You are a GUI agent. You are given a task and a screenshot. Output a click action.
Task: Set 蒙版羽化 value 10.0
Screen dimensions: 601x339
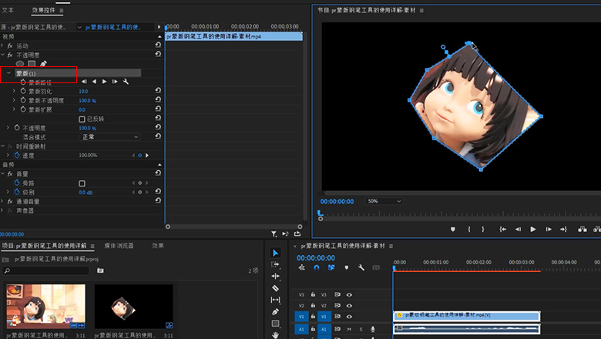pyautogui.click(x=83, y=91)
